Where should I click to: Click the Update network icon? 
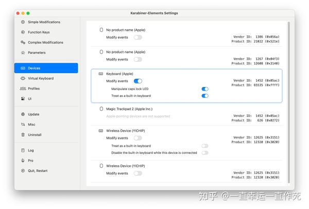point(23,114)
